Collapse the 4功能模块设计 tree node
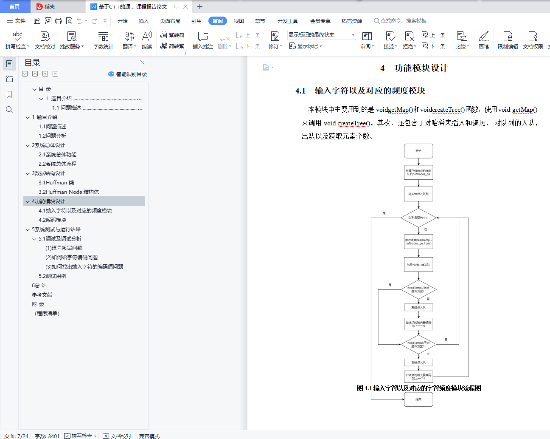The width and height of the screenshot is (550, 439). point(28,201)
